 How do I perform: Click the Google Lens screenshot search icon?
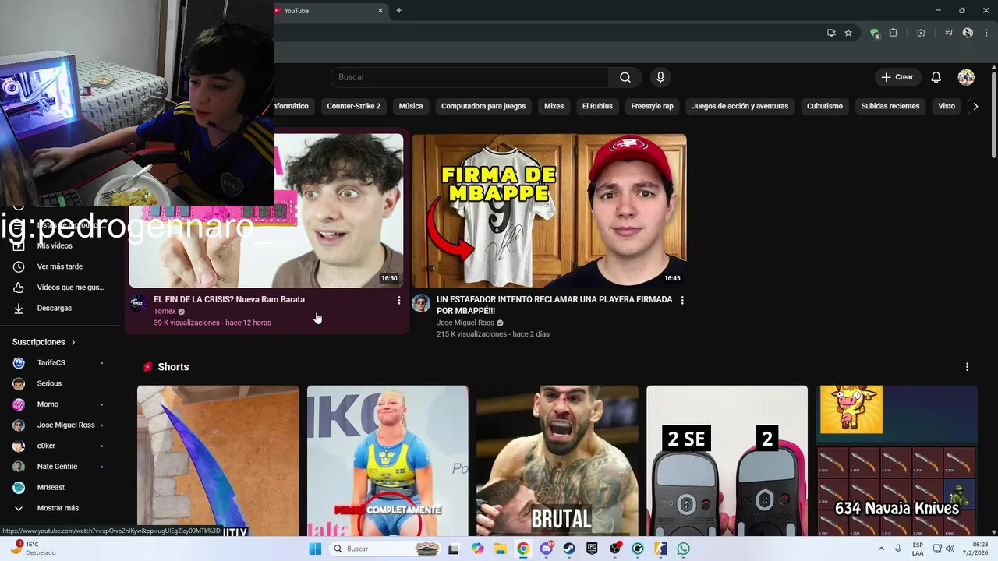point(921,33)
